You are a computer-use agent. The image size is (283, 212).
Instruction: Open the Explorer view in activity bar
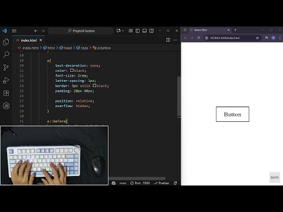coord(6,42)
